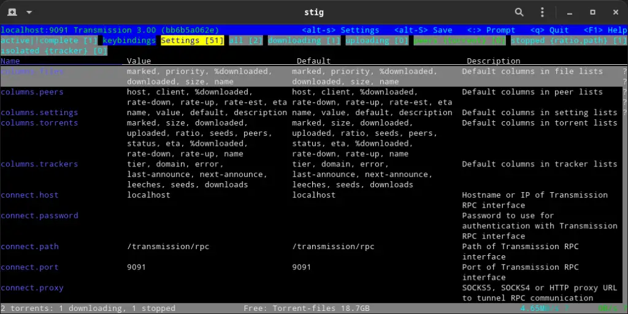Screen dimensions: 628x314
Task: Switch to the 'isolated {tracker} [0]' tab
Action: (54, 51)
